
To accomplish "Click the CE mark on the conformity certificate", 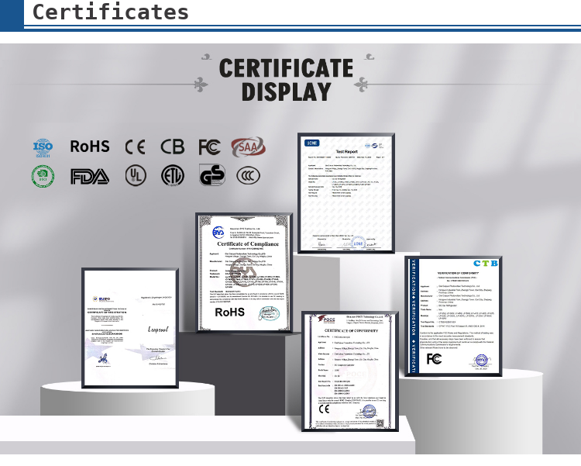I will point(325,409).
